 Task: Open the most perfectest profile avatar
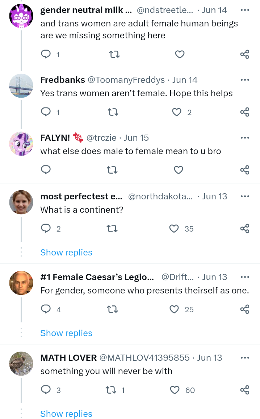[x=21, y=202]
